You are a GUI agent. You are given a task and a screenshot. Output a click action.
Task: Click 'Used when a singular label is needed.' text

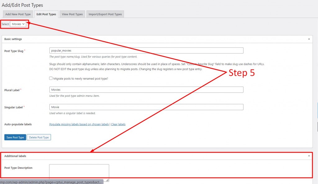pos(72,113)
